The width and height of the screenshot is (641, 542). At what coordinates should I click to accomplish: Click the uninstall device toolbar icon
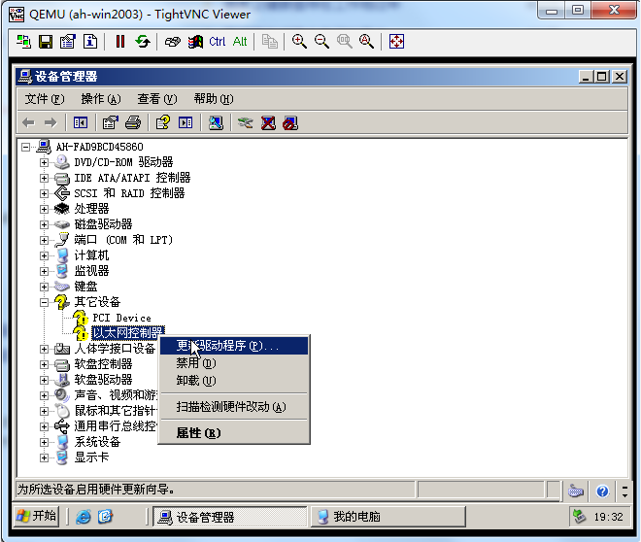(x=268, y=122)
